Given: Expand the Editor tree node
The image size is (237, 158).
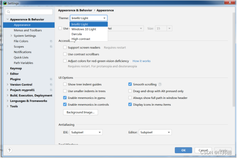Looking at the screenshot, I should [x=8, y=74].
